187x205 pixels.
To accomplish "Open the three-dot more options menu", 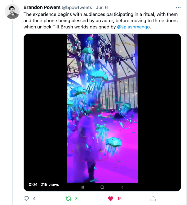I will point(178,7).
